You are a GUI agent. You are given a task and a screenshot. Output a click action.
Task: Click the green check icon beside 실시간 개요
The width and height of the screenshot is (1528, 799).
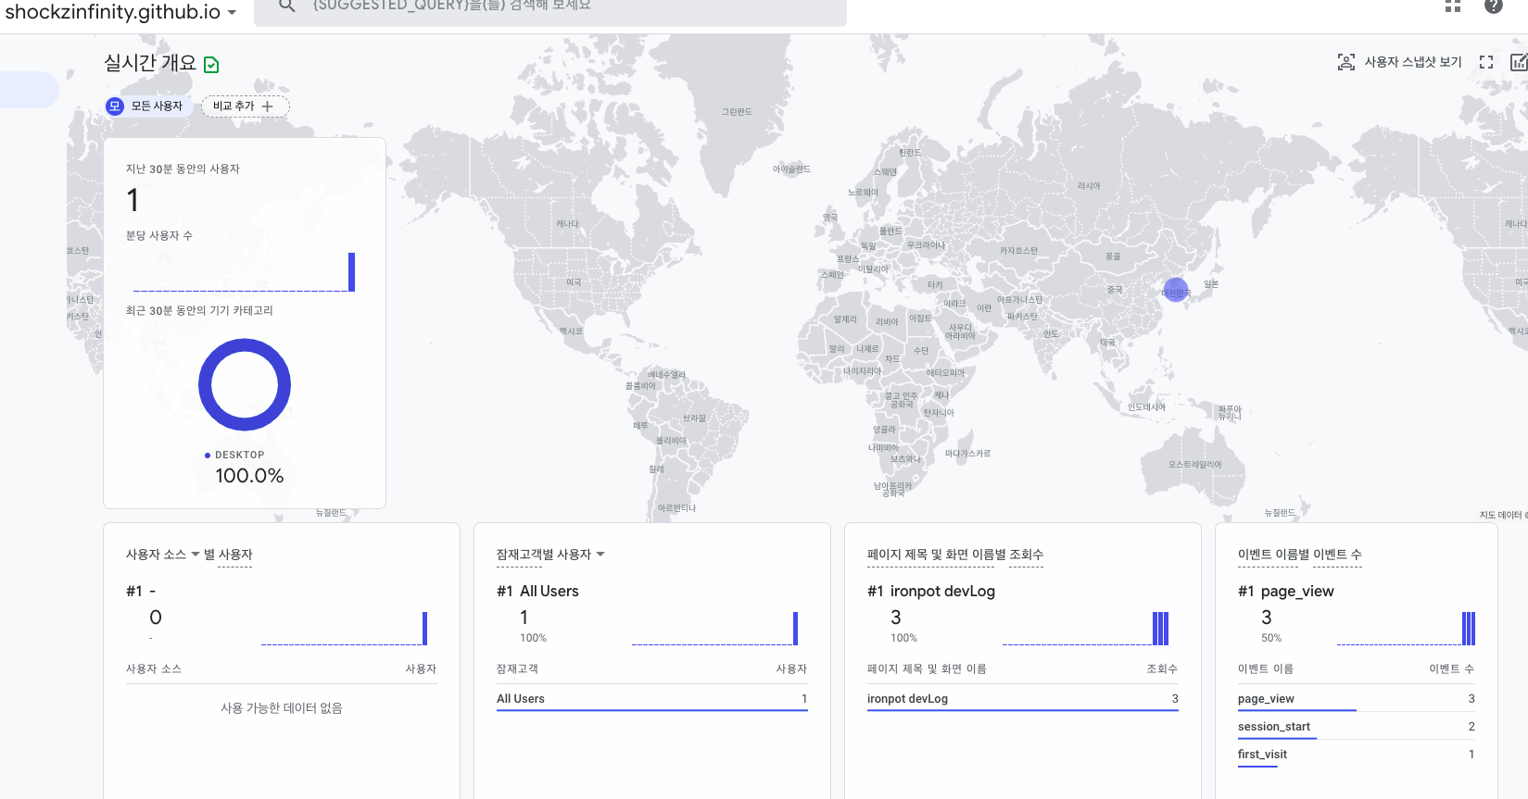[211, 65]
